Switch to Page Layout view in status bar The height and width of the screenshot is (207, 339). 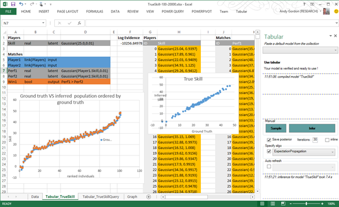point(273,204)
